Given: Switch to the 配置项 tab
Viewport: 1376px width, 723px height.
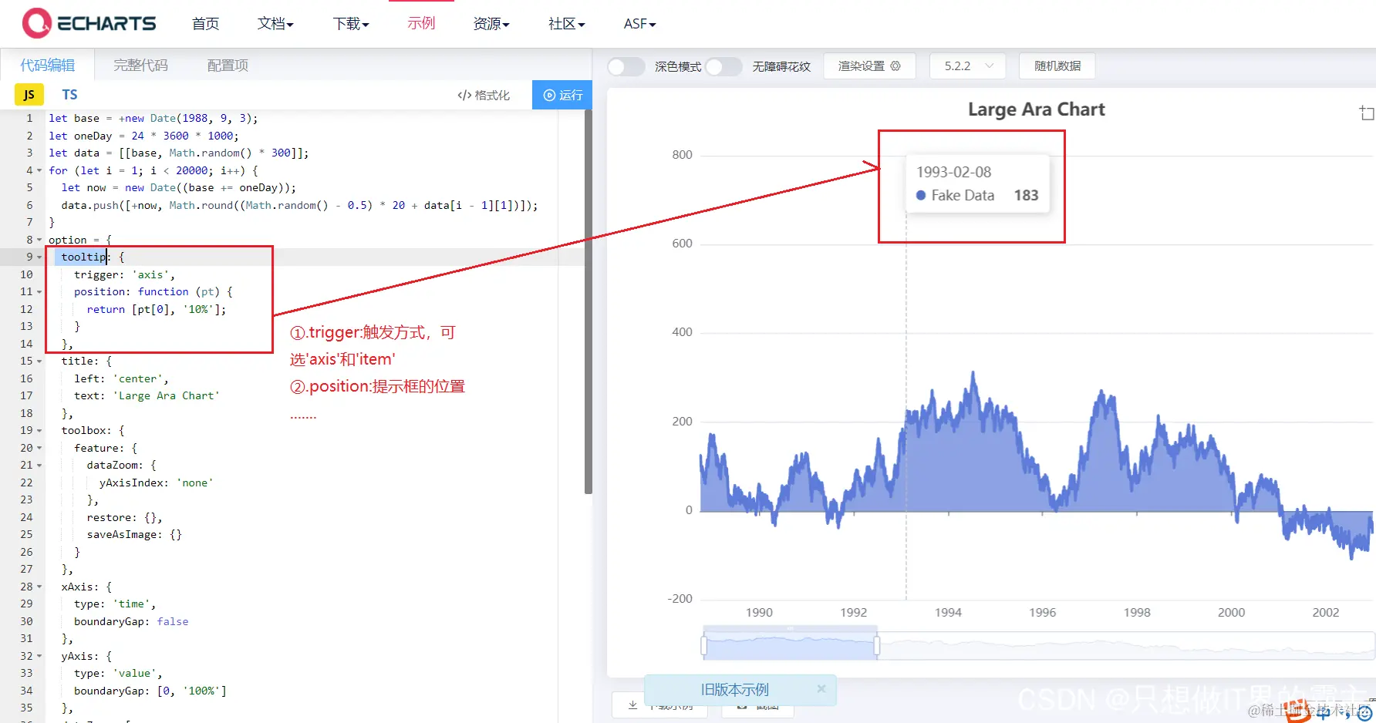Looking at the screenshot, I should [x=226, y=65].
